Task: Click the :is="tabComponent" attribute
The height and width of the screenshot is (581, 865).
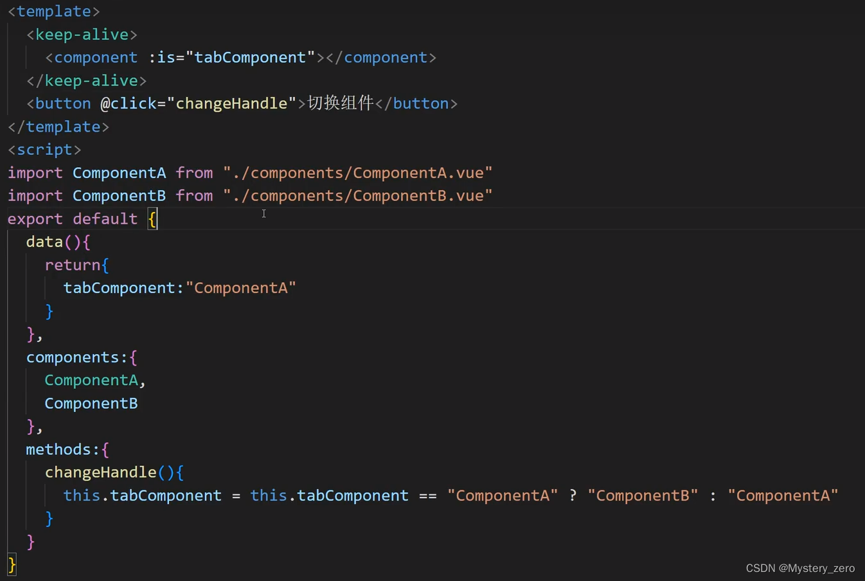Action: click(x=231, y=58)
